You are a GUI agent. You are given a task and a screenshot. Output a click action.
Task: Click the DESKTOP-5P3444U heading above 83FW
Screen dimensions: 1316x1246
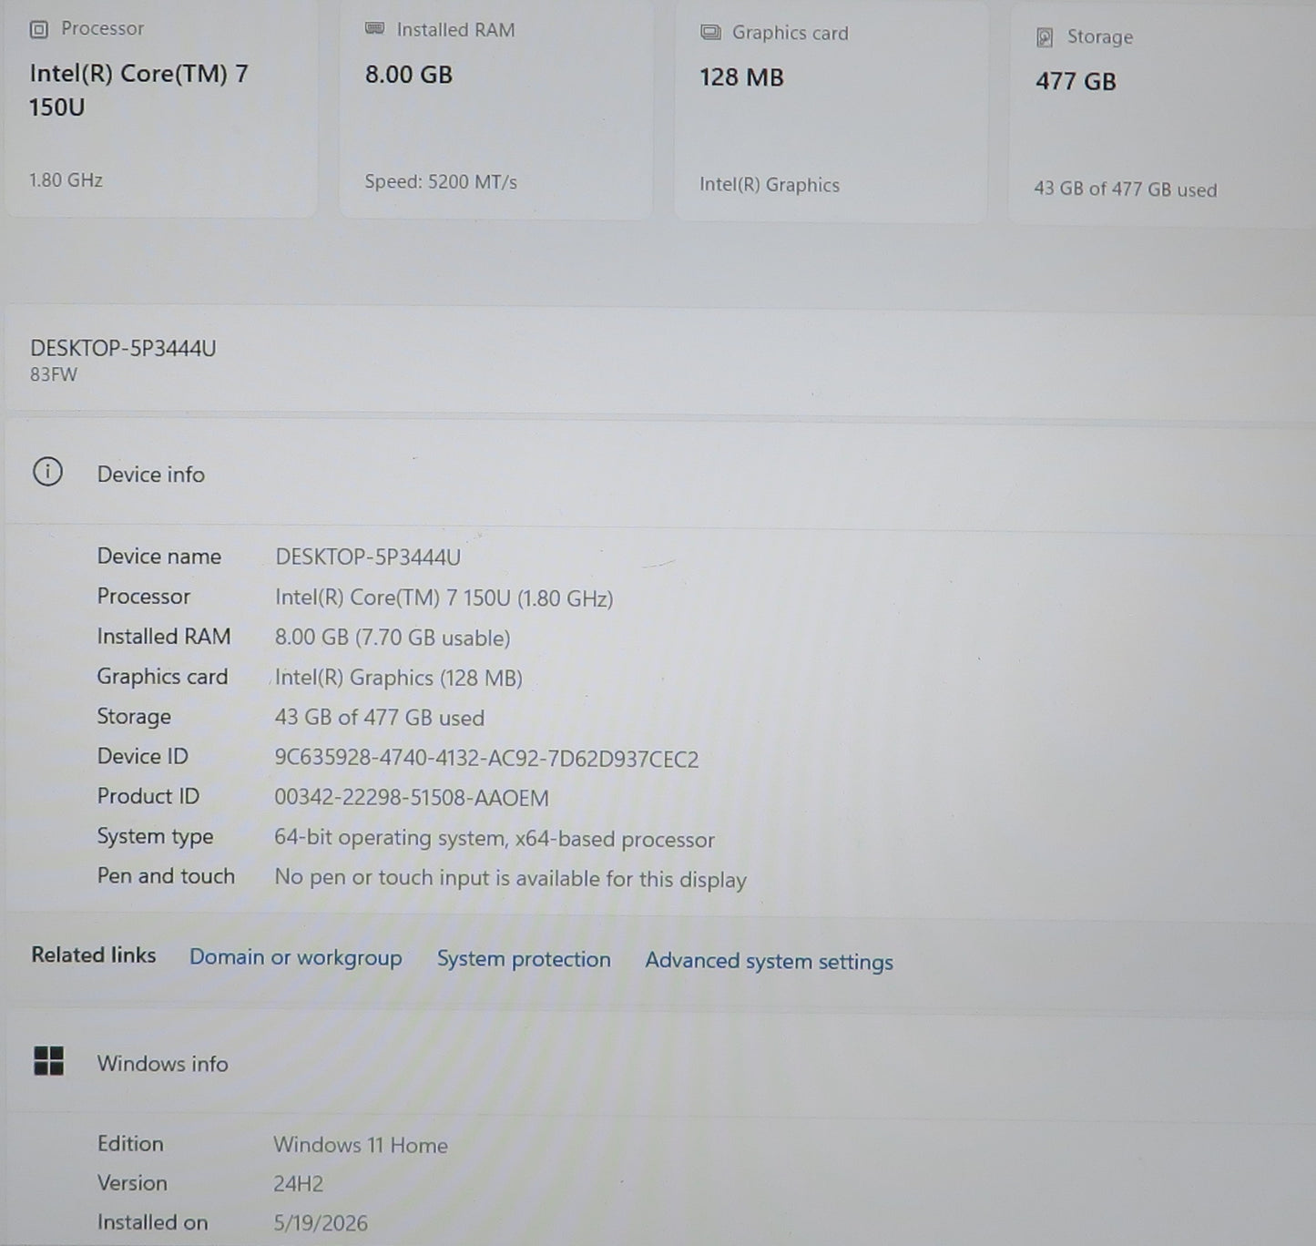[123, 348]
